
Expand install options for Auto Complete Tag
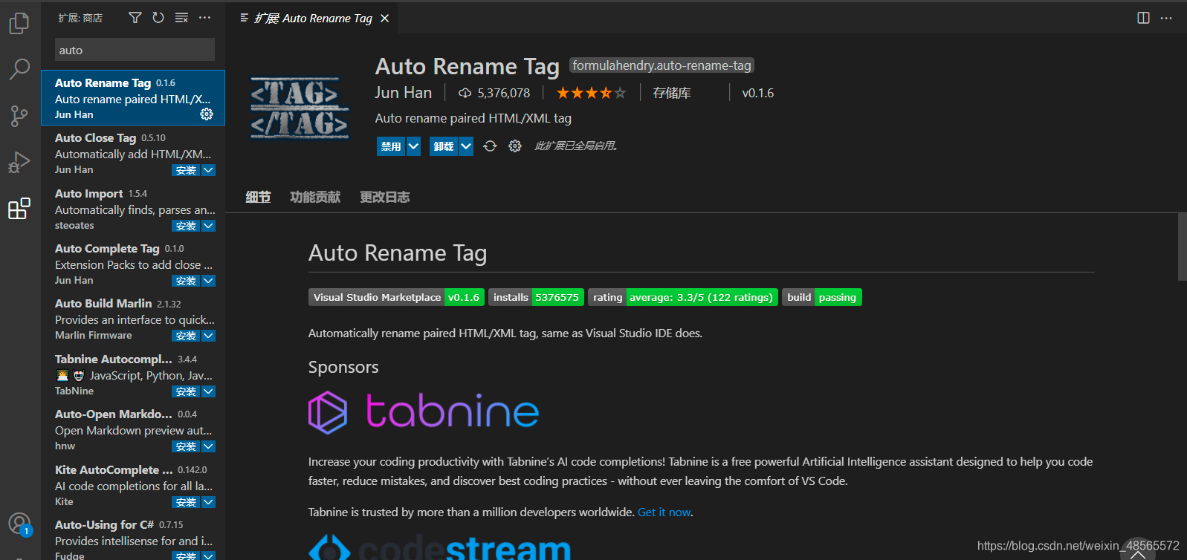coord(208,281)
